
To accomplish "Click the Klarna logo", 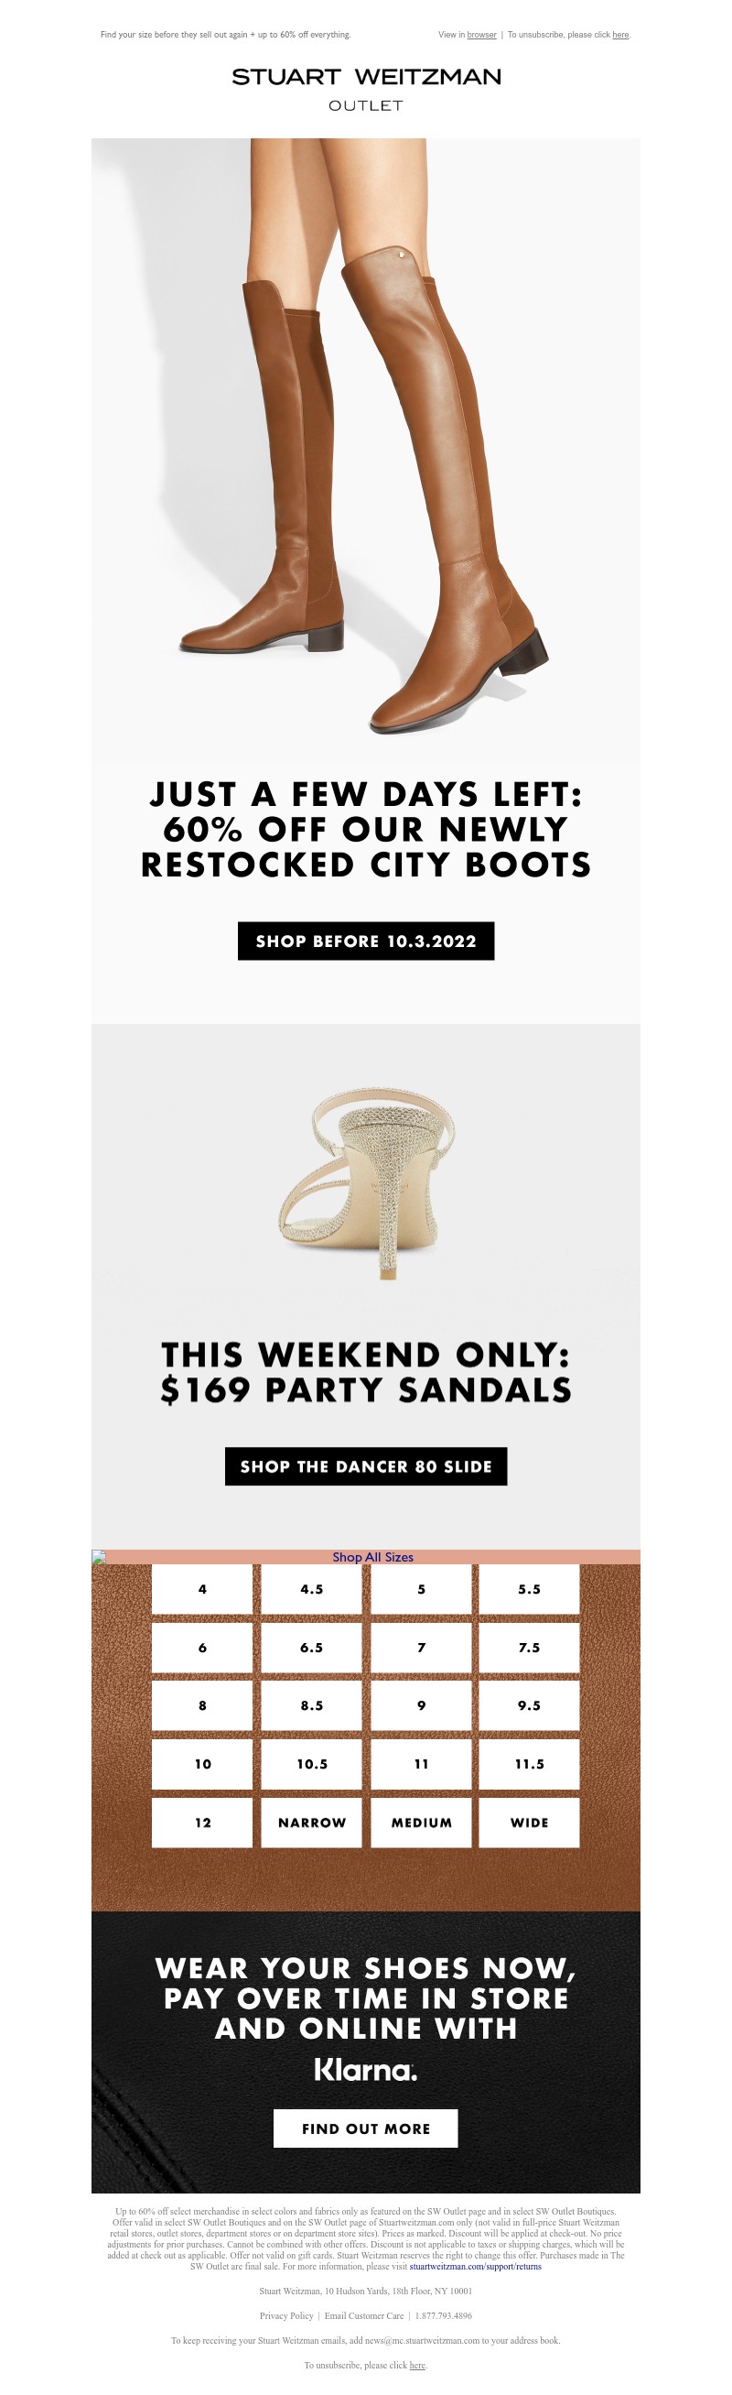I will click(x=366, y=2070).
